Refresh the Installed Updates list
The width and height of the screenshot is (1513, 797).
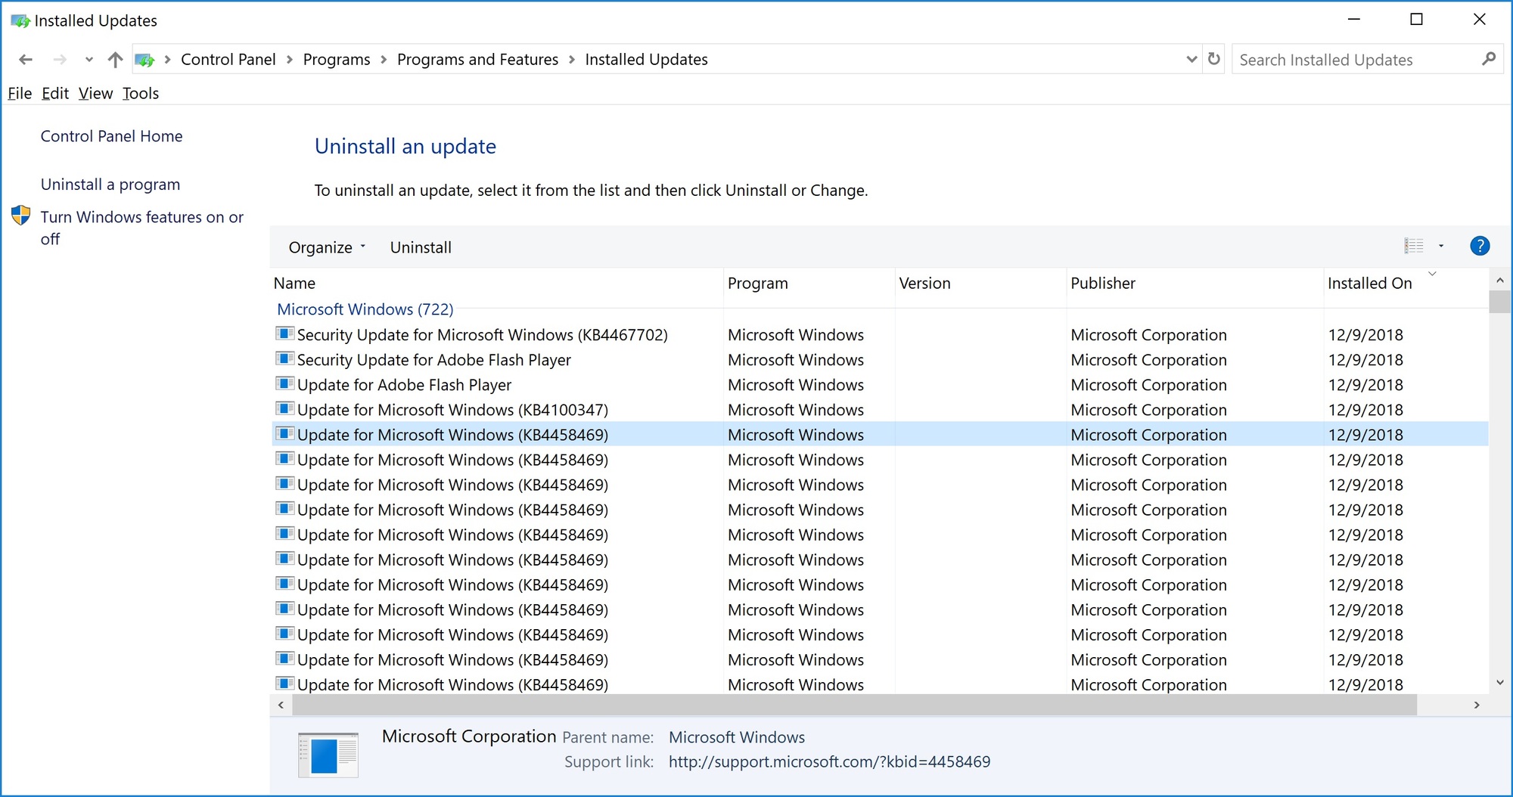(1214, 59)
